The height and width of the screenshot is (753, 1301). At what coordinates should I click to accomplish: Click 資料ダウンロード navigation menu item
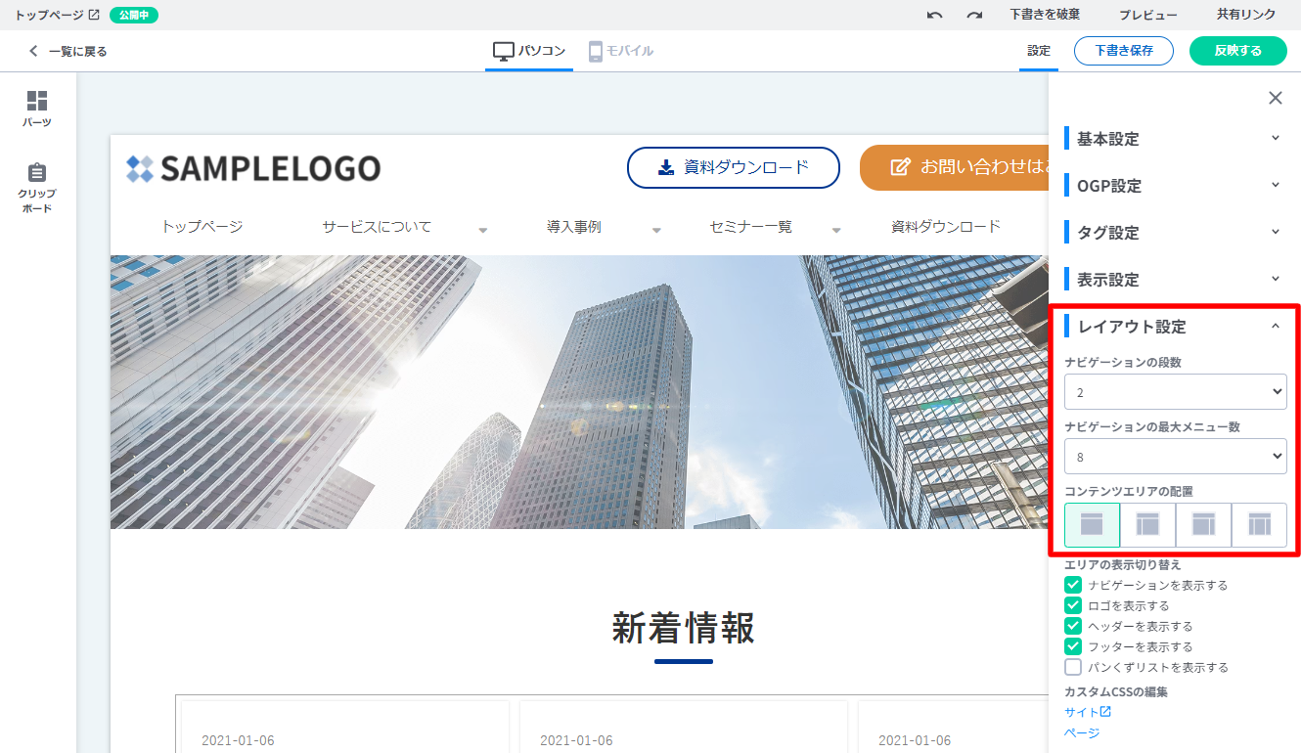coord(946,227)
